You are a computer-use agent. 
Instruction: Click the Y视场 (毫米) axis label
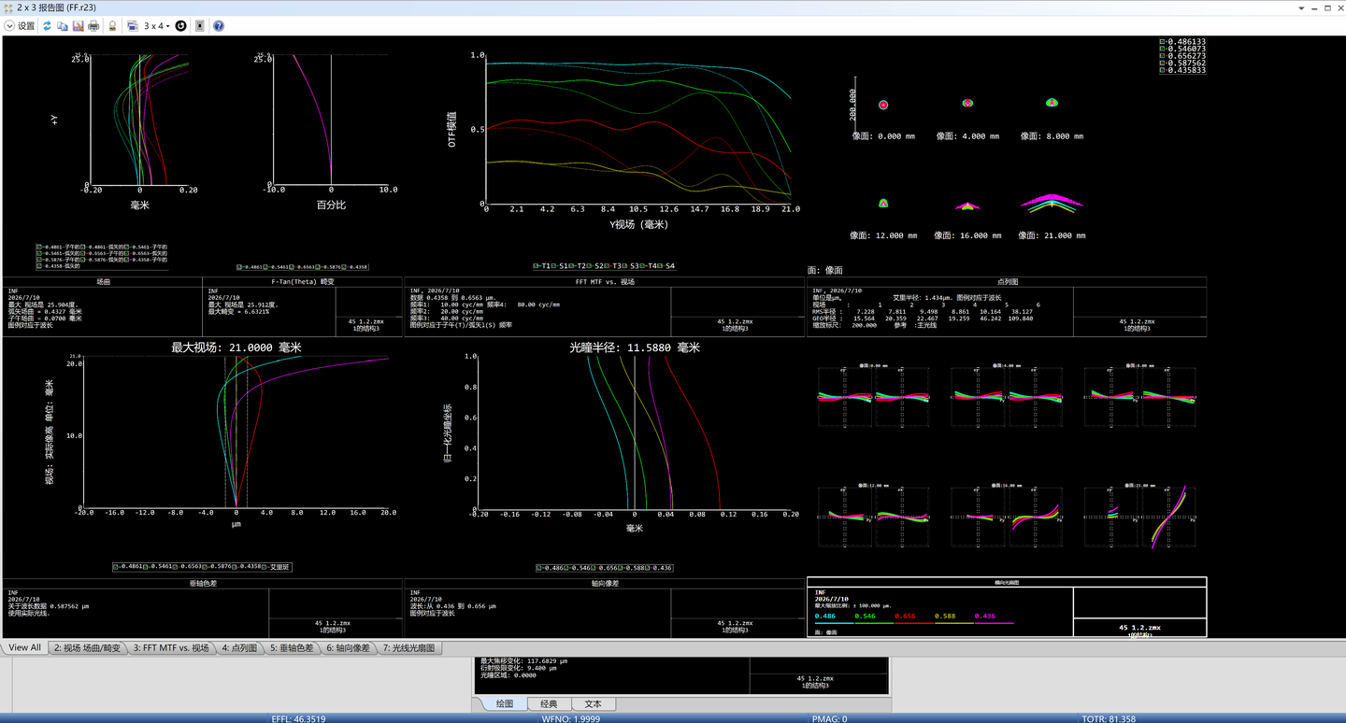(638, 224)
